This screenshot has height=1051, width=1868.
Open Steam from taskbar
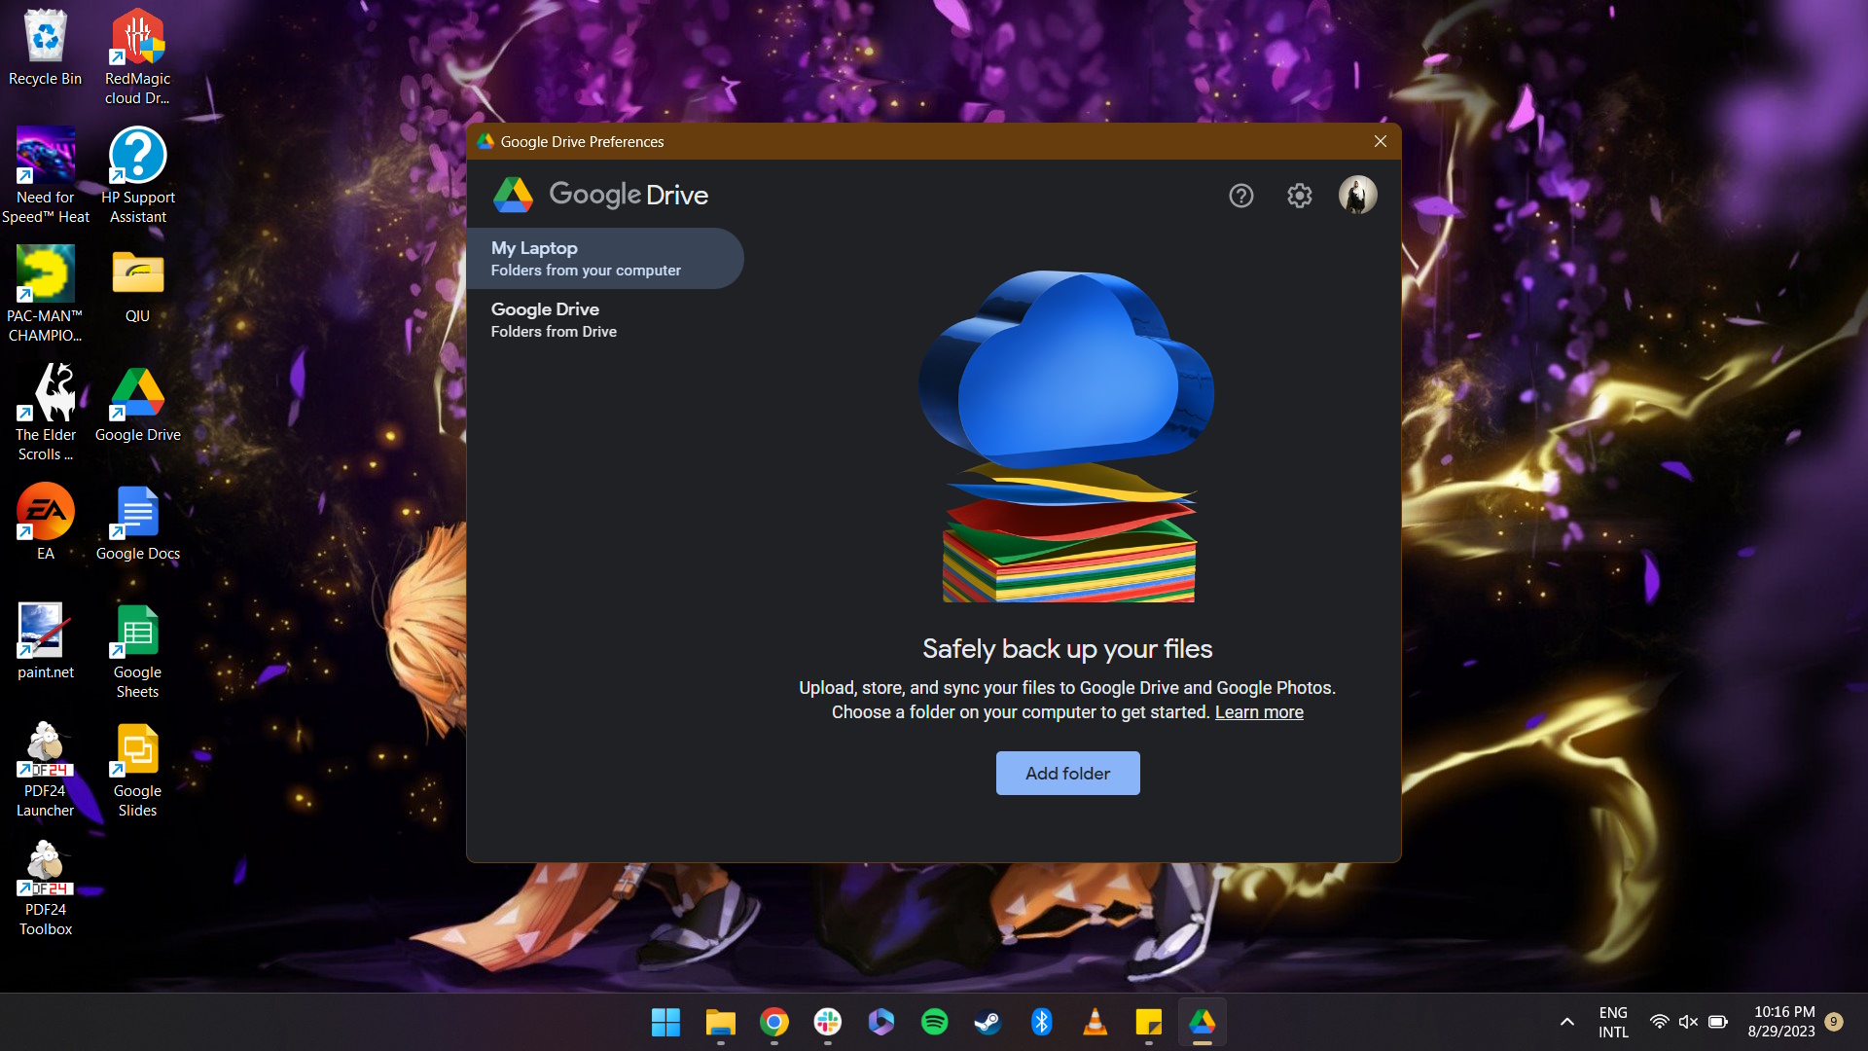tap(988, 1022)
